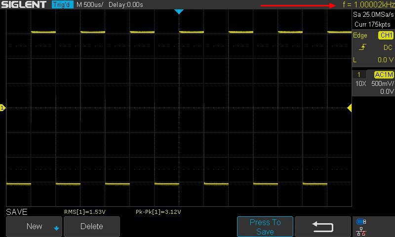
Task: Select the CH1 trigger source badge
Action: (386, 35)
